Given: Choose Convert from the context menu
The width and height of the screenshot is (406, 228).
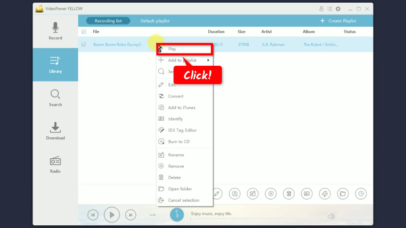Looking at the screenshot, I should pos(185,96).
